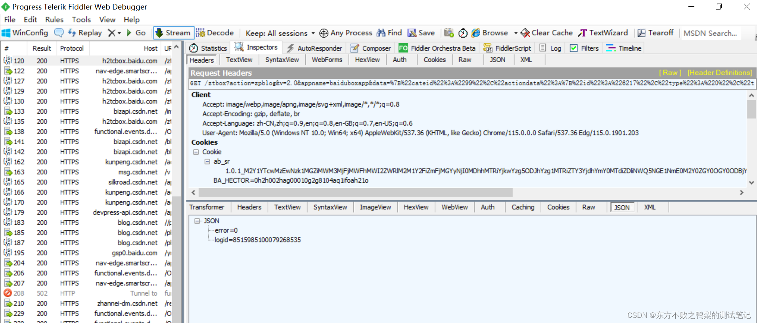This screenshot has width=757, height=323.
Task: Open the File menu
Action: 10,19
